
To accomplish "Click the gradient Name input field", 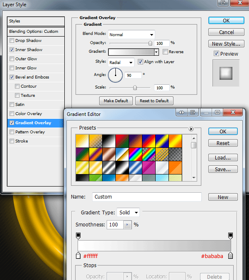I will [147, 197].
